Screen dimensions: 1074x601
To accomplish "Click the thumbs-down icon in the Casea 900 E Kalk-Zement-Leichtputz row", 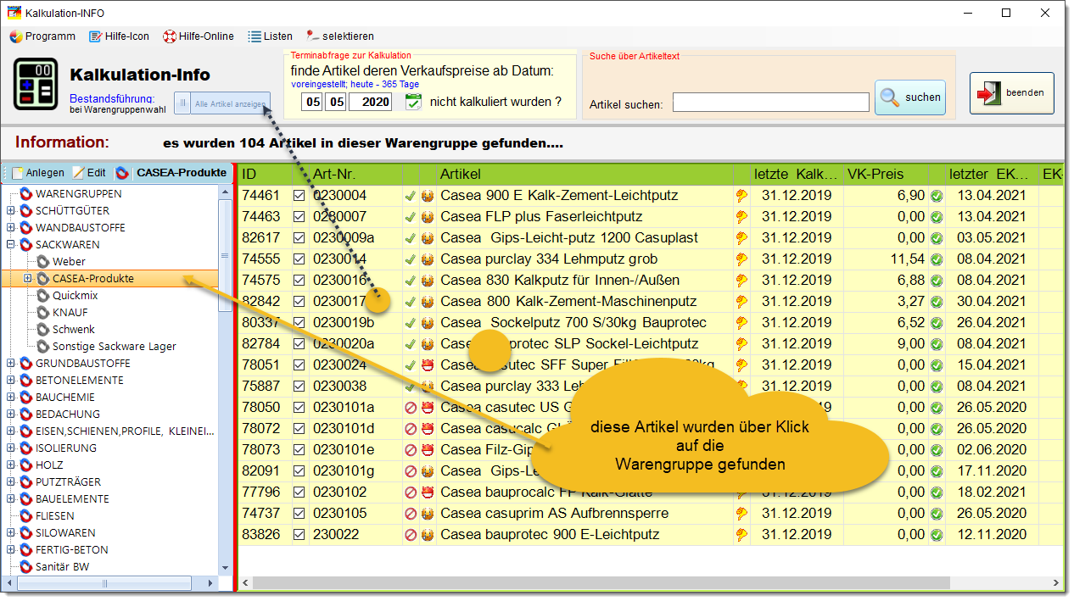I will coord(741,196).
